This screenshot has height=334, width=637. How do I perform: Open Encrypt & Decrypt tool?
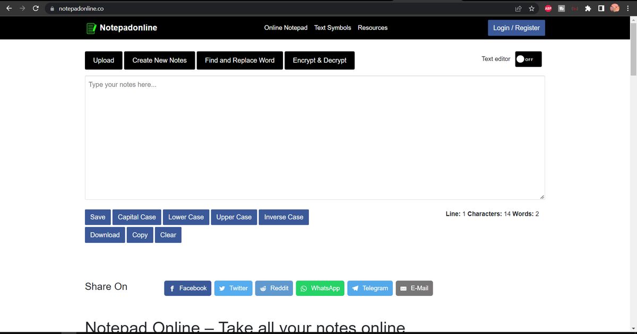(x=320, y=60)
